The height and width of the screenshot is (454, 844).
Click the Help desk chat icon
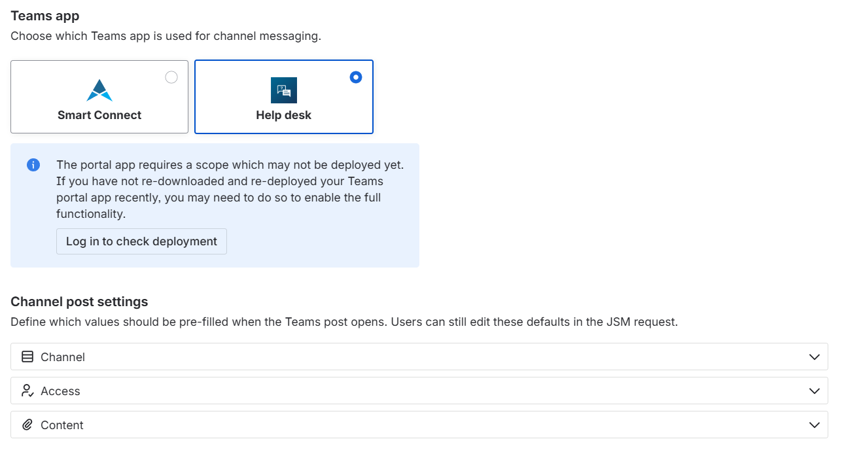(x=284, y=90)
